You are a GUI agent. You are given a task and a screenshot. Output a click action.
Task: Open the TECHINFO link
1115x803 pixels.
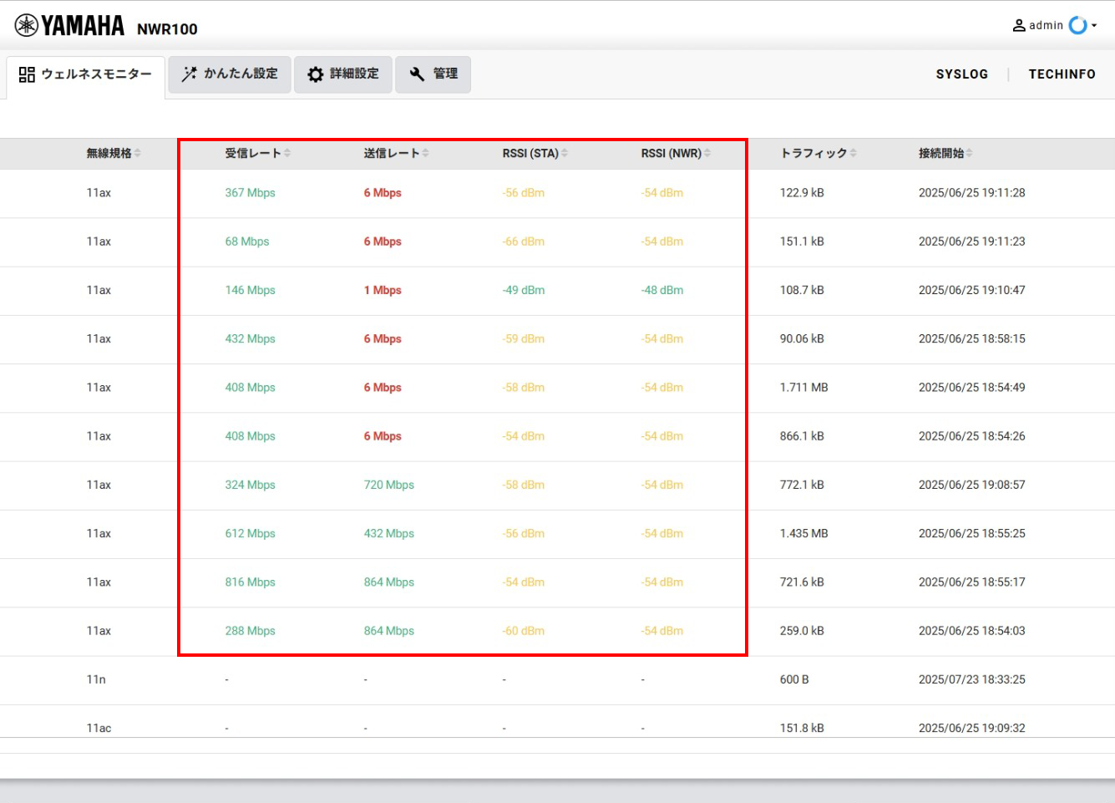click(x=1062, y=74)
